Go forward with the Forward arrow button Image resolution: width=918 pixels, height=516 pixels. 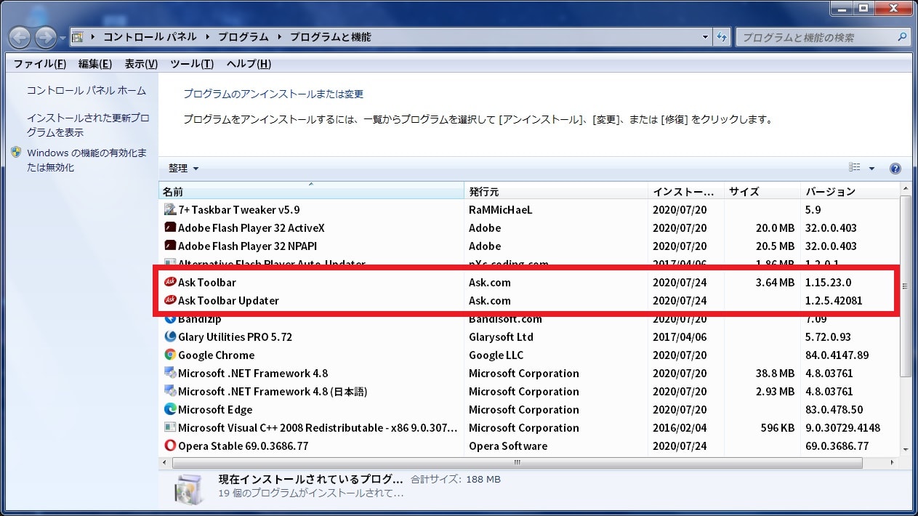(45, 37)
